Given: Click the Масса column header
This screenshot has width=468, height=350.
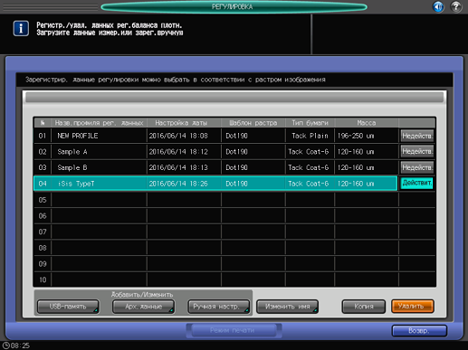Looking at the screenshot, I should 367,123.
